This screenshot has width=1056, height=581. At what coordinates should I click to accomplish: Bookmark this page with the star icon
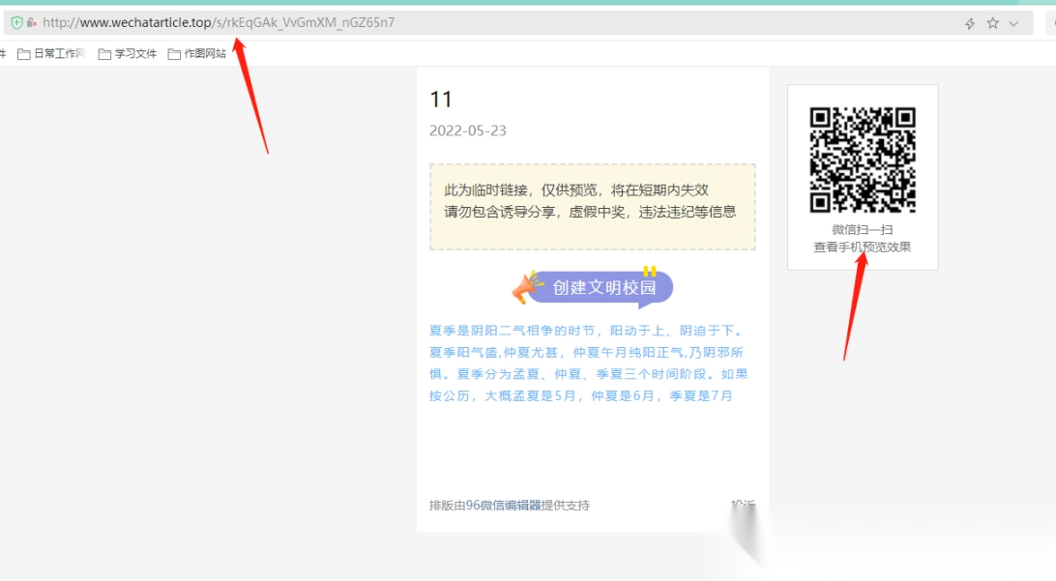point(992,23)
